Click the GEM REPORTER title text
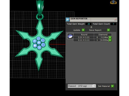The height and width of the screenshot is (96, 129). click(79, 19)
